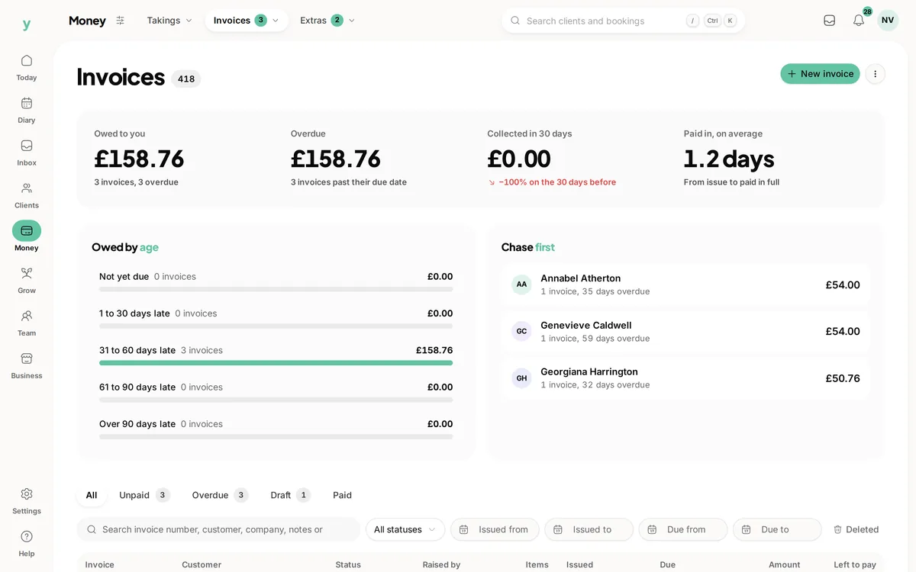Screen dimensions: 916x572
Task: Click the Owed to you £158.76 figure
Action: (139, 159)
